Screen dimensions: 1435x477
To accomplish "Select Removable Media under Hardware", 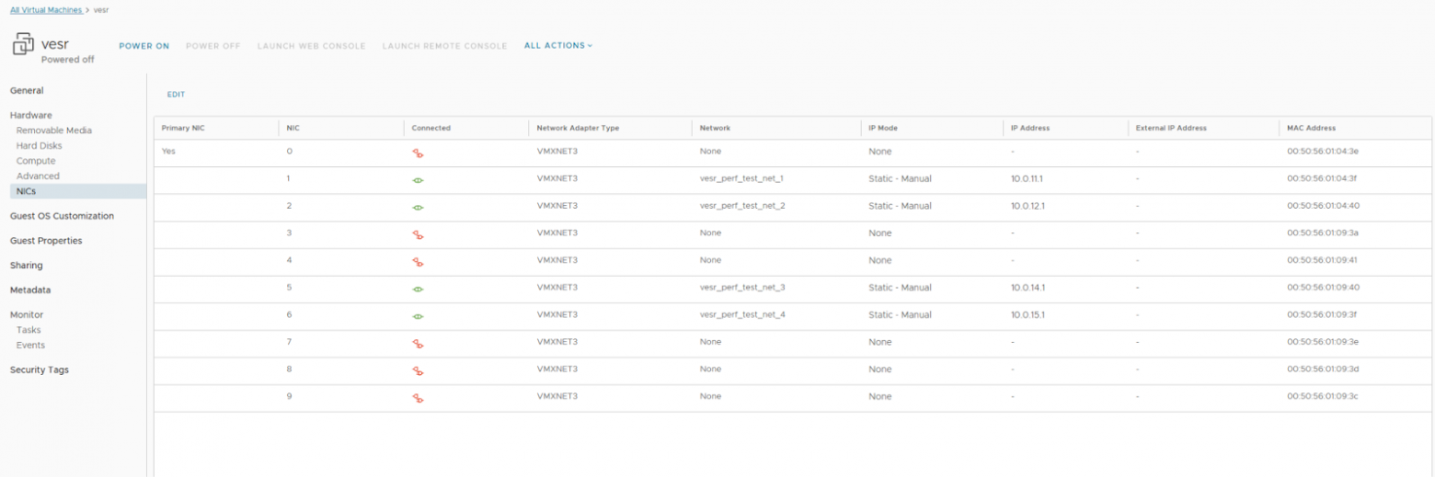I will [53, 131].
